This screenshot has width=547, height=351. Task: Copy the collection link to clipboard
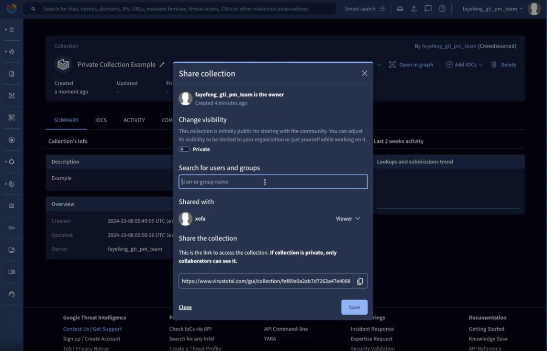tap(360, 281)
